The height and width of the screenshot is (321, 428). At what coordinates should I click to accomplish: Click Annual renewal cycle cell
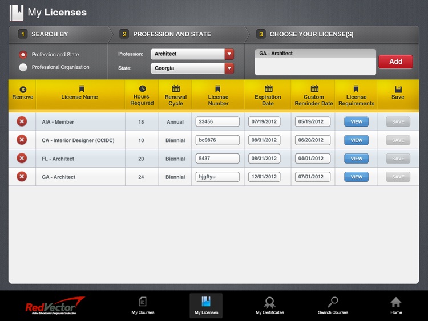175,122
